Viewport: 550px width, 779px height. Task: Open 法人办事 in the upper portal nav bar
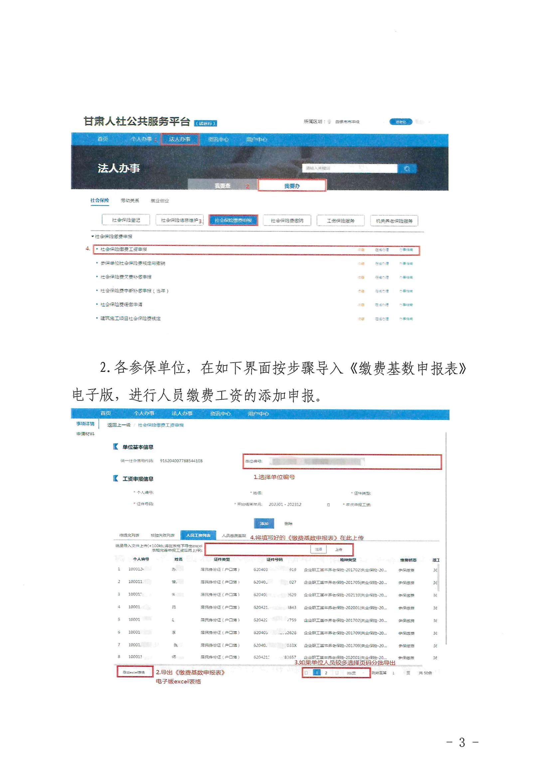(x=180, y=139)
